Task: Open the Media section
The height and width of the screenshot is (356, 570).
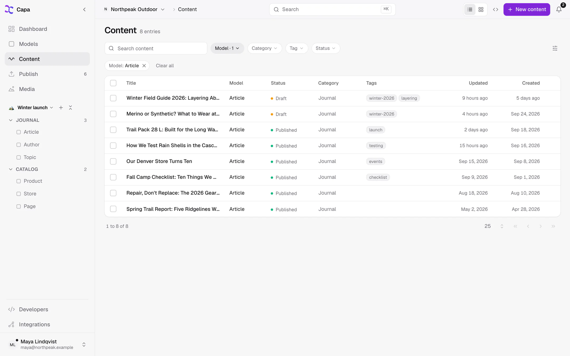Action: 47,89
